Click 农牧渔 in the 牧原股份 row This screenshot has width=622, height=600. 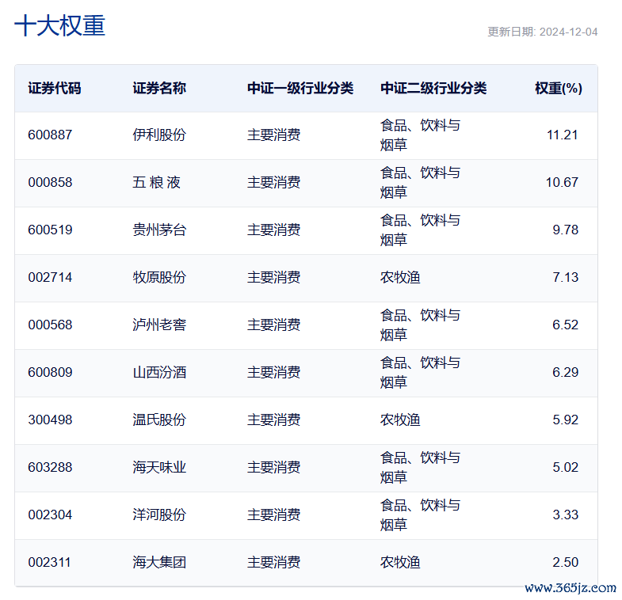click(400, 277)
